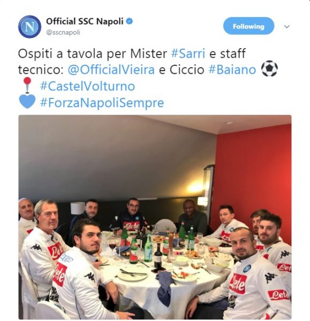310x321 pixels.
Task: Toggle the Following button
Action: click(x=248, y=26)
